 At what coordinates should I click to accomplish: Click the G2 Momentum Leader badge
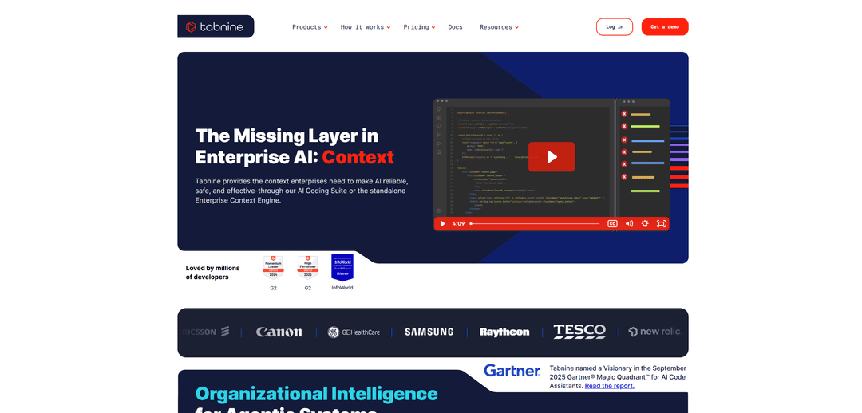click(x=273, y=268)
